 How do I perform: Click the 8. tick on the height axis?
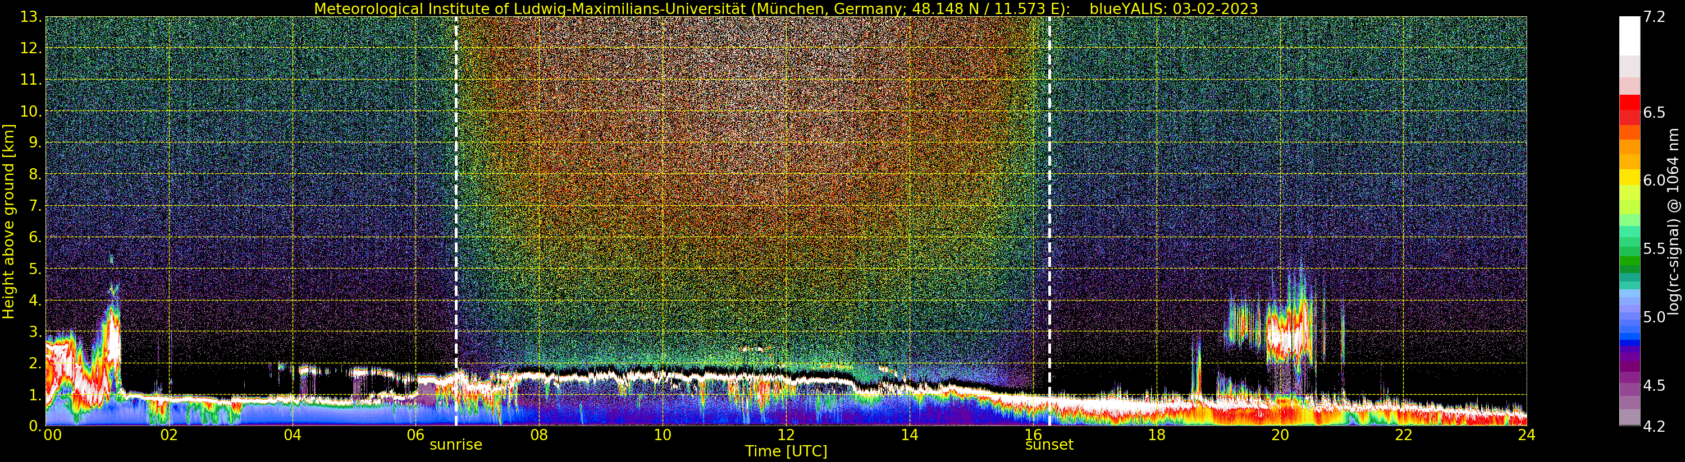tap(35, 174)
